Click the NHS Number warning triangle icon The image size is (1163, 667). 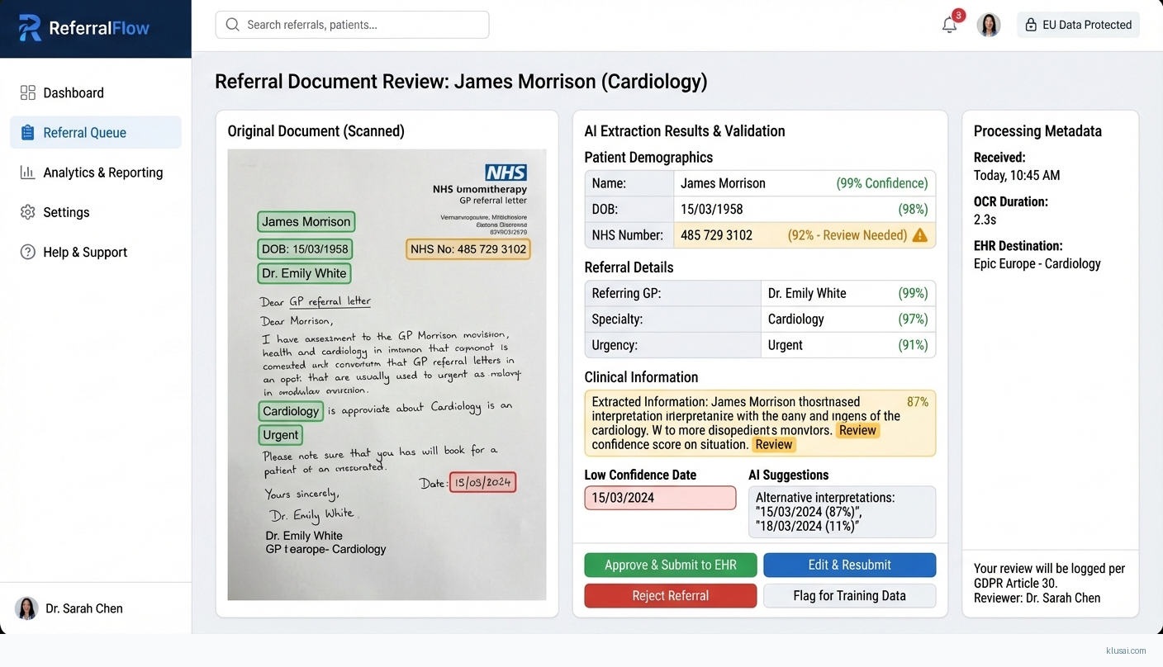point(919,235)
